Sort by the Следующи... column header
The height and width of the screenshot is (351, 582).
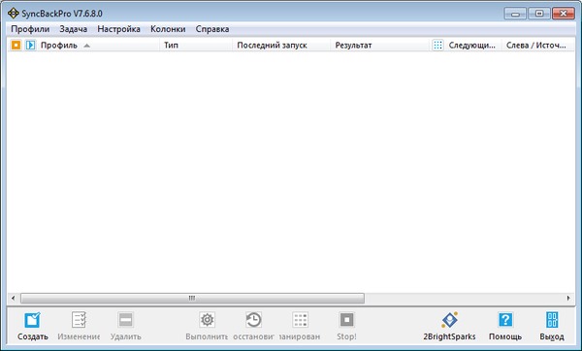click(x=471, y=46)
